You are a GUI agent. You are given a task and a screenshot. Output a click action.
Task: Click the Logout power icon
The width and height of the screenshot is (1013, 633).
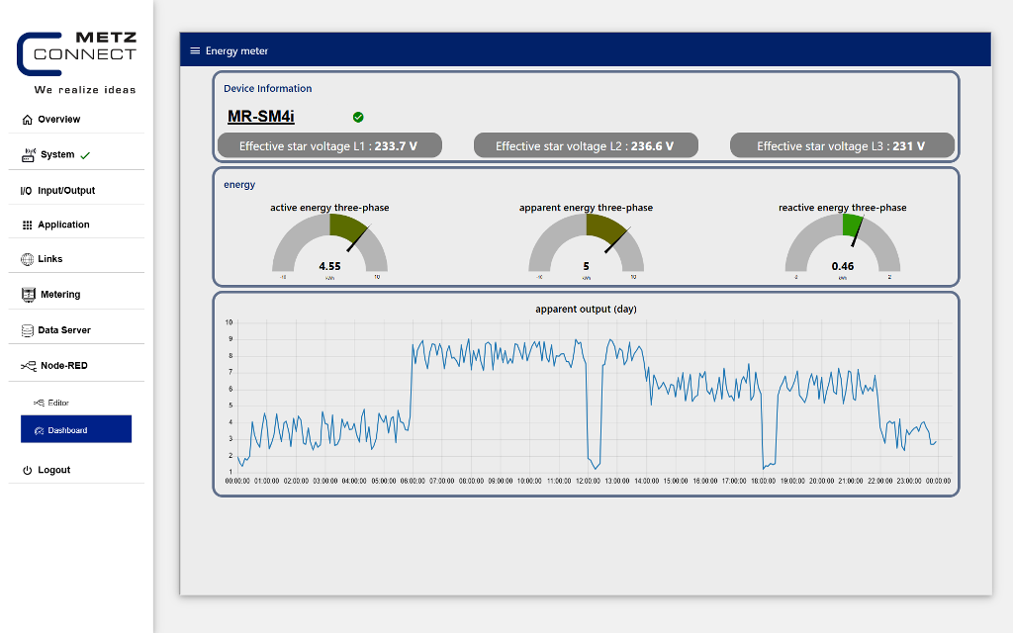pos(27,470)
